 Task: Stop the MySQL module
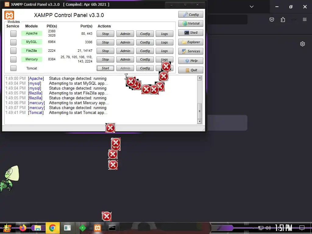(105, 42)
